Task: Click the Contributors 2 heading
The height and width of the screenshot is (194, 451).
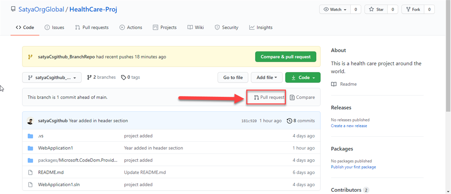Action: (350, 190)
